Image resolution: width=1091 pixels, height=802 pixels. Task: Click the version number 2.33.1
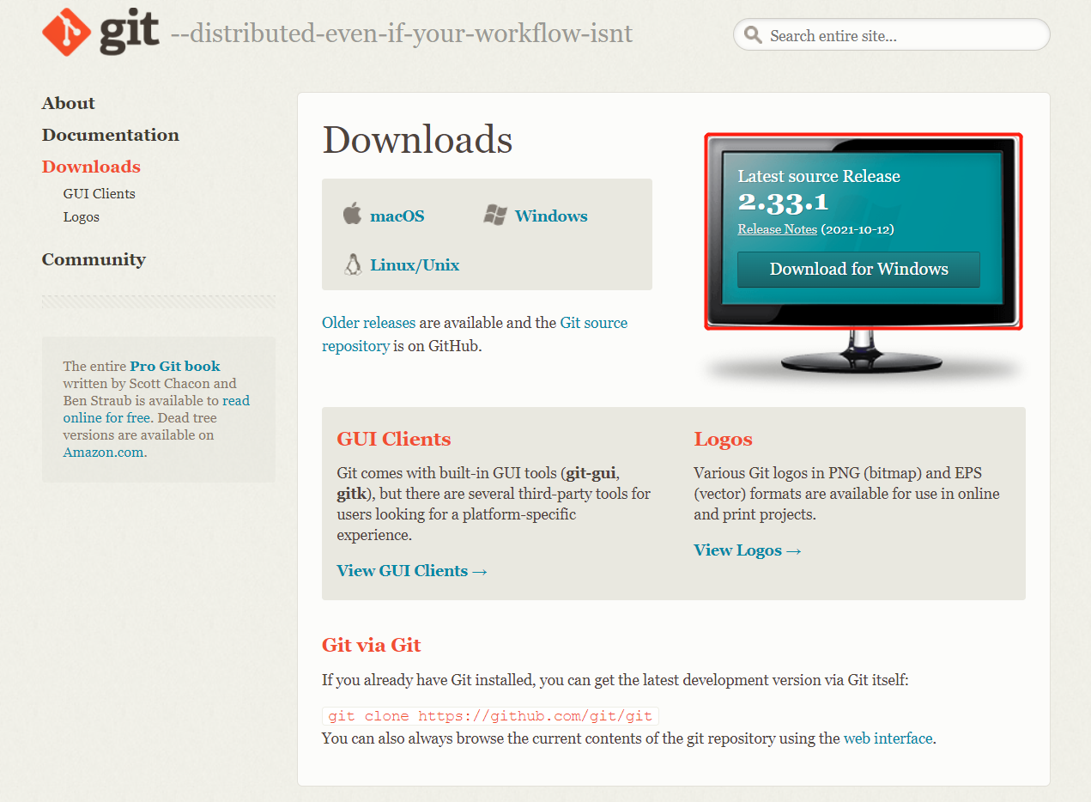pyautogui.click(x=783, y=203)
